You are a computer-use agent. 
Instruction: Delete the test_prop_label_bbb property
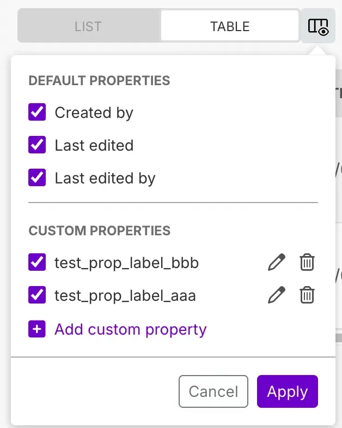pyautogui.click(x=307, y=263)
